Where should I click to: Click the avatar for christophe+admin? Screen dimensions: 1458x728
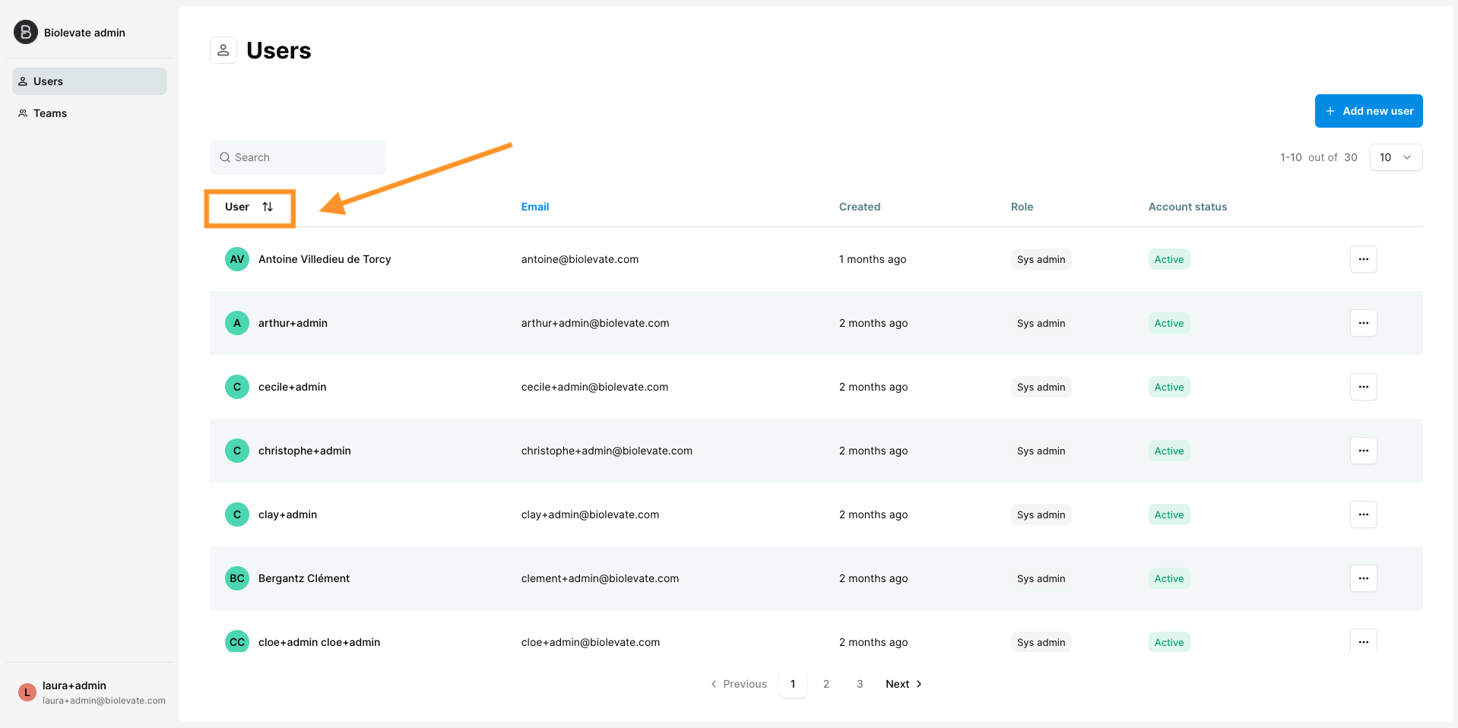point(237,451)
